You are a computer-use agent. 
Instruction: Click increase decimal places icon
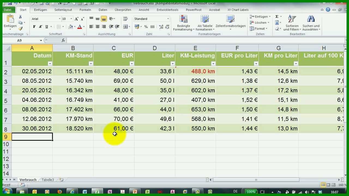click(161, 27)
